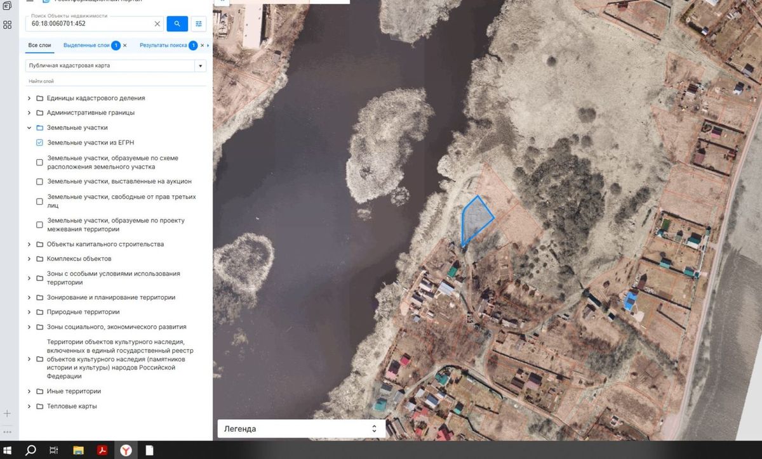Viewport: 762px width, 459px height.
Task: Expand 'Зонирование и планирование территории' group
Action: click(29, 297)
